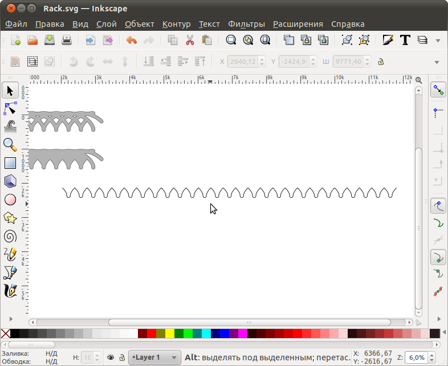Save the document
Image resolution: width=448 pixels, height=366 pixels.
point(50,40)
